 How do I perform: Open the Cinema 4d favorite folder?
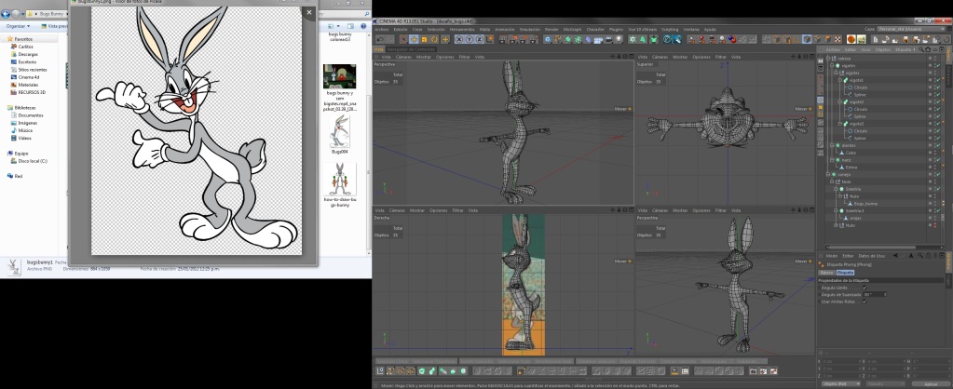29,77
